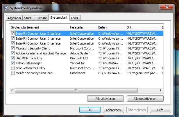Screen dimensions: 179x117
Task: Click the Systemkonfiguration title bar icon
Action: (x=6, y=8)
